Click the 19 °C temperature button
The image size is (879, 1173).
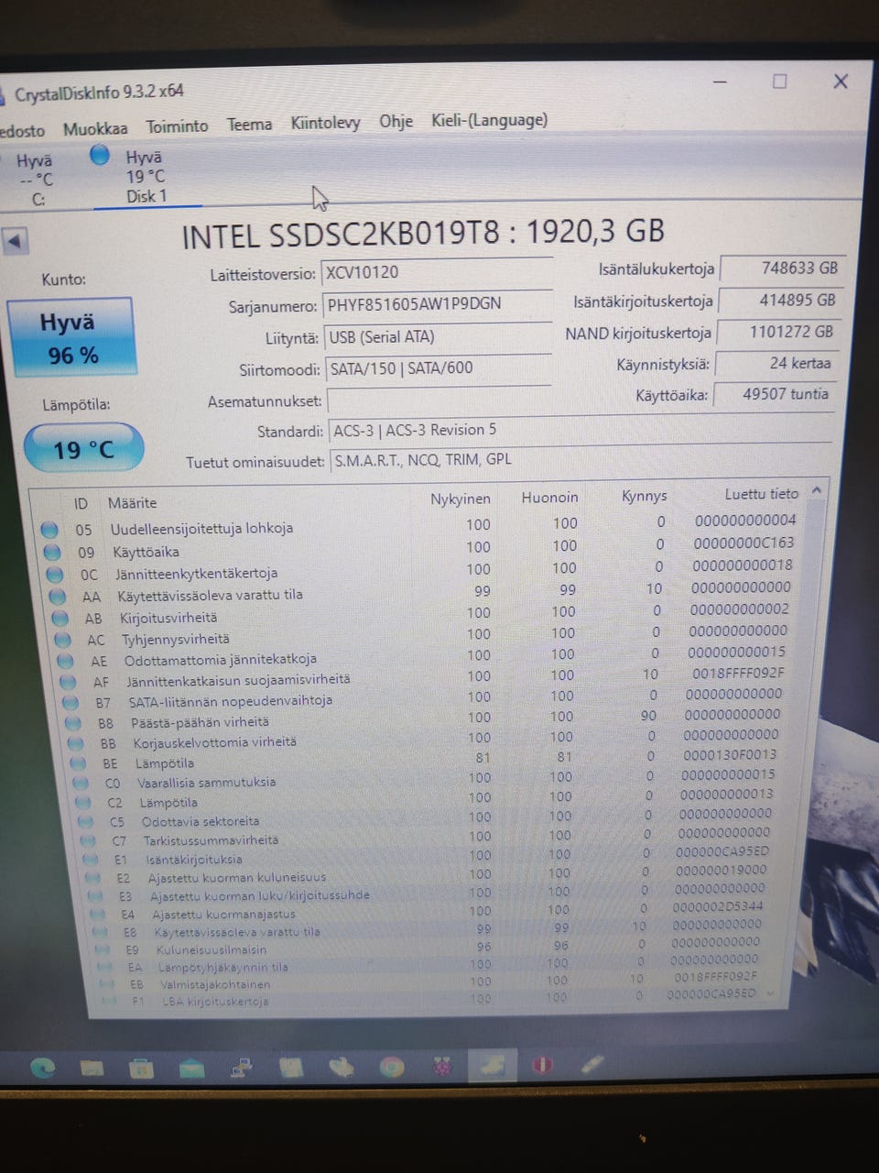tap(83, 449)
